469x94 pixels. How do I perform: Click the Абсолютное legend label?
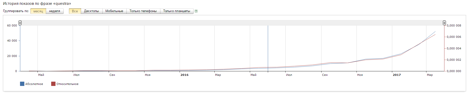34,84
